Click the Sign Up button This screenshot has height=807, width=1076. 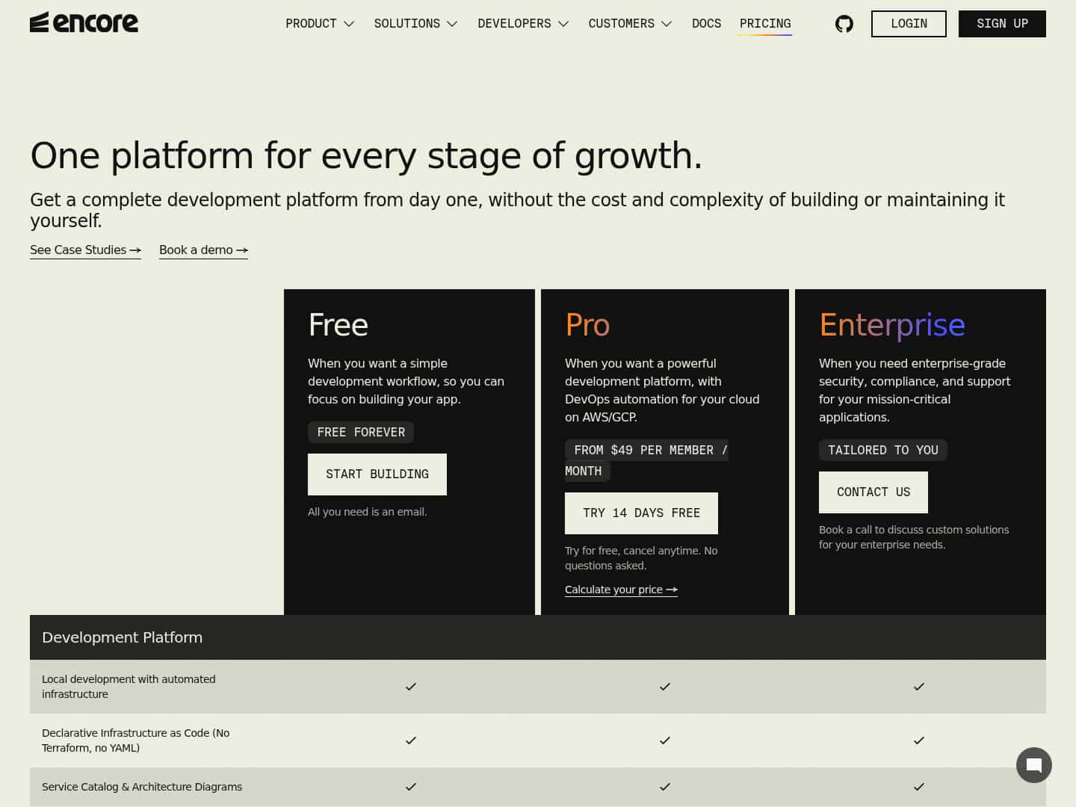[x=1002, y=24]
